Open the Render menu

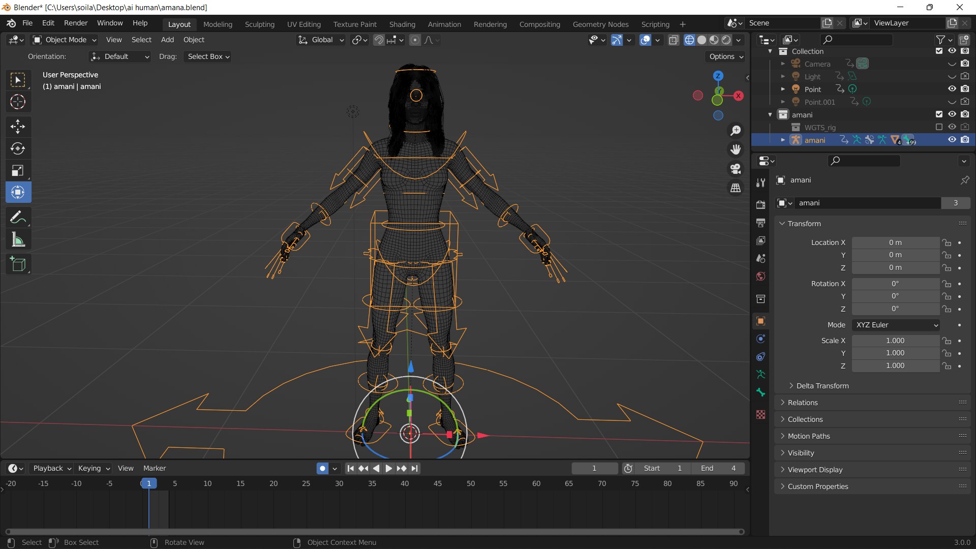pyautogui.click(x=76, y=23)
